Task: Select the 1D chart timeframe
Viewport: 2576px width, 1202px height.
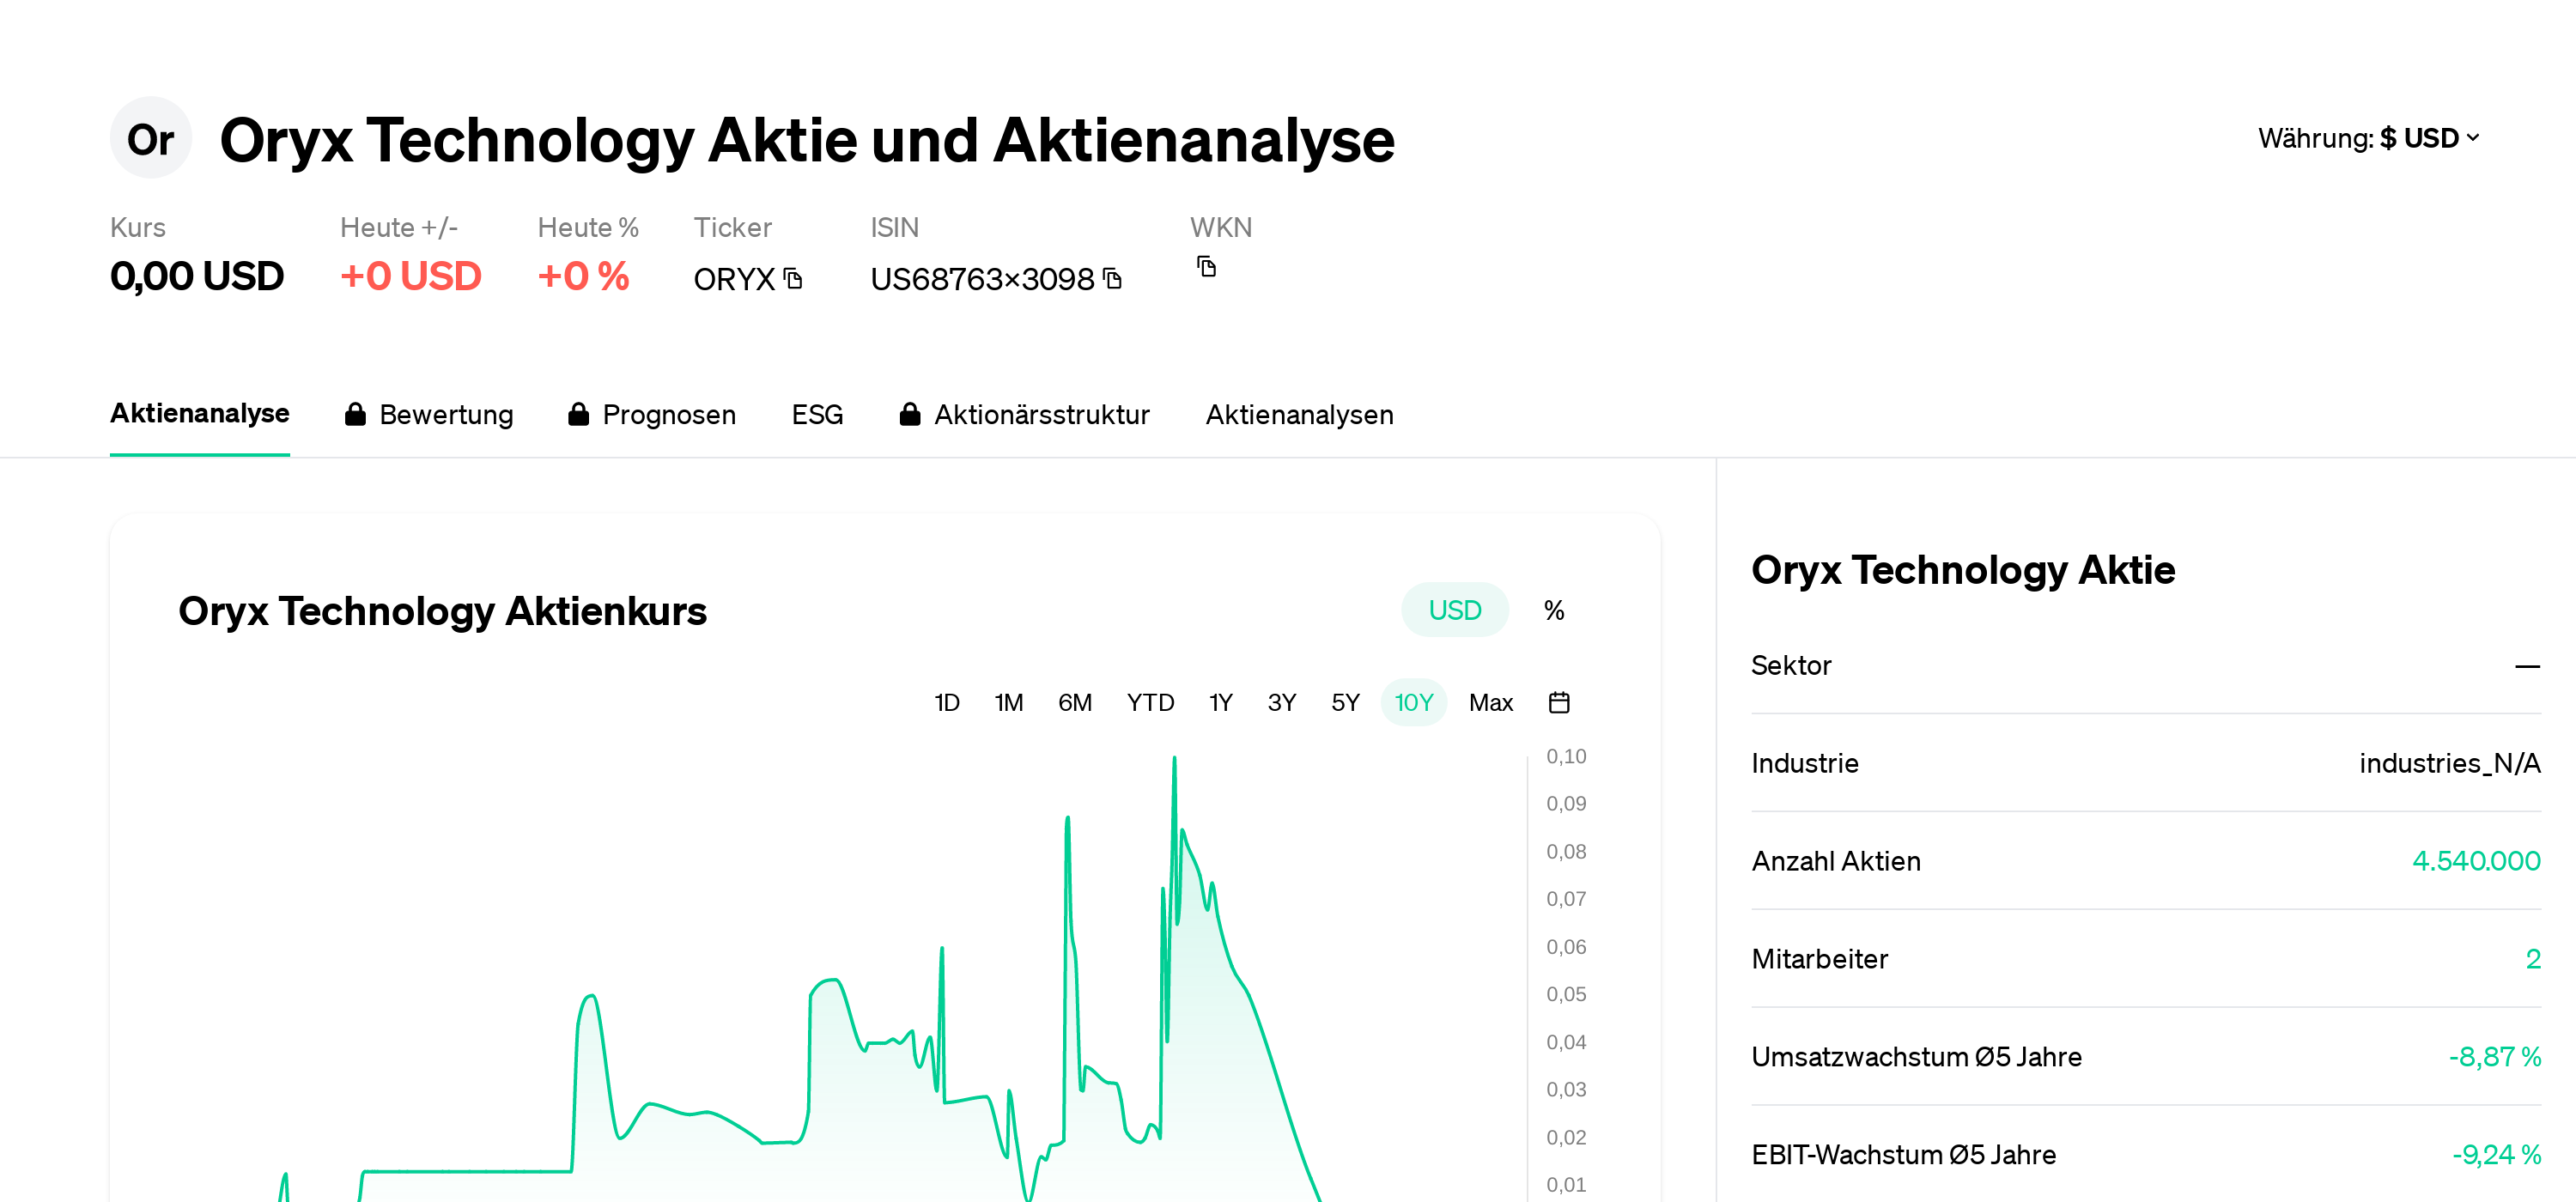Action: (x=946, y=702)
